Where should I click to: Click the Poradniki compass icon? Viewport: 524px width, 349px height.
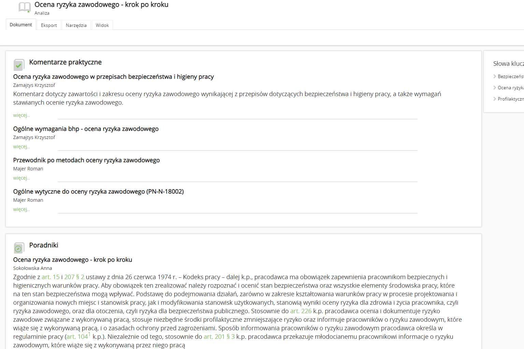19,248
